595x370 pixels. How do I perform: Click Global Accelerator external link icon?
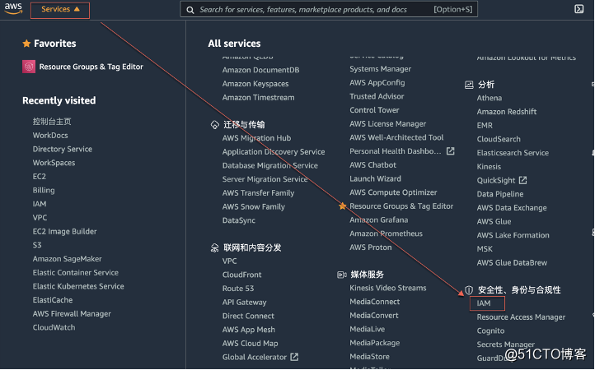click(x=294, y=357)
